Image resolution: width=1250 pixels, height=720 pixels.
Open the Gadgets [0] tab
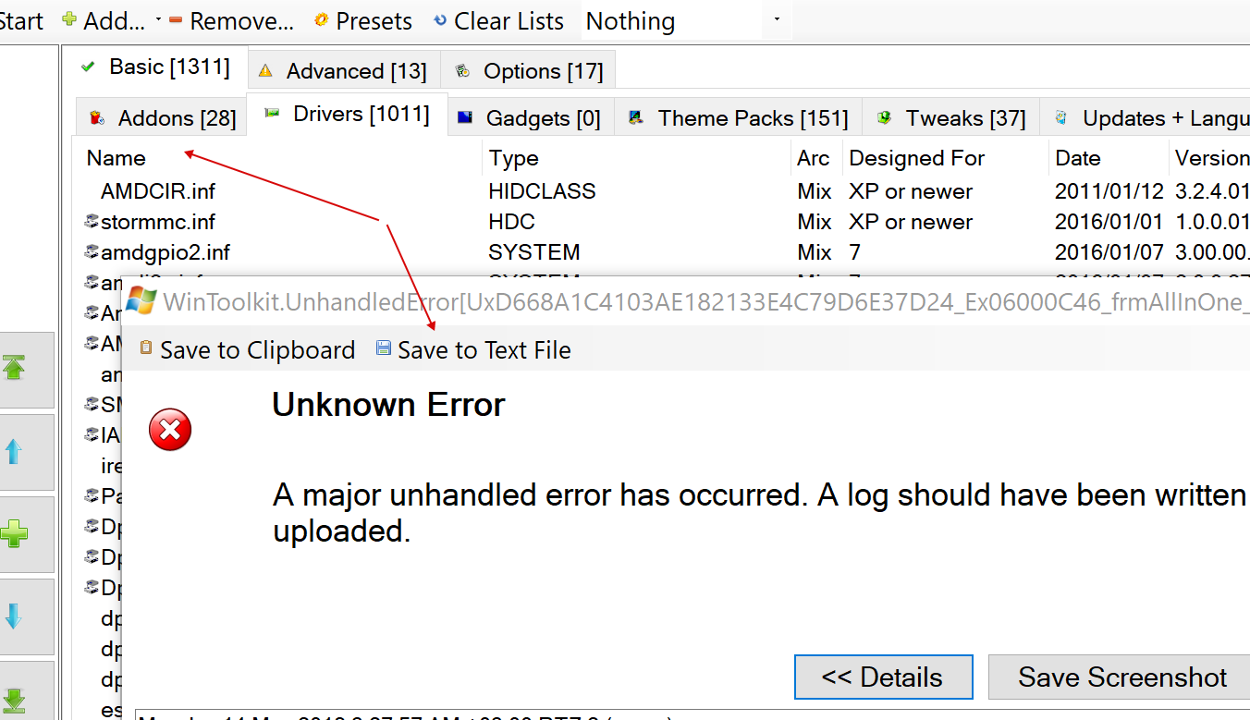529,118
